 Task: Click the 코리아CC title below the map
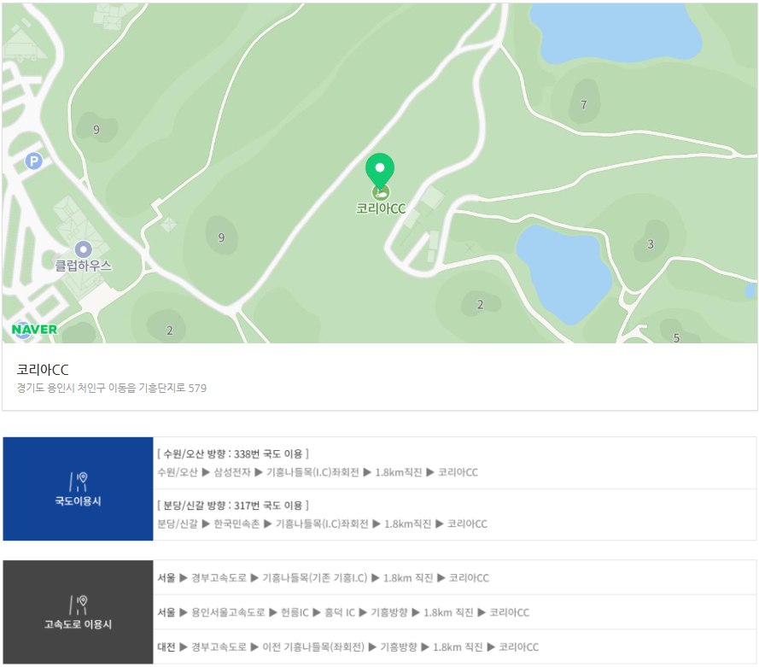click(x=43, y=370)
